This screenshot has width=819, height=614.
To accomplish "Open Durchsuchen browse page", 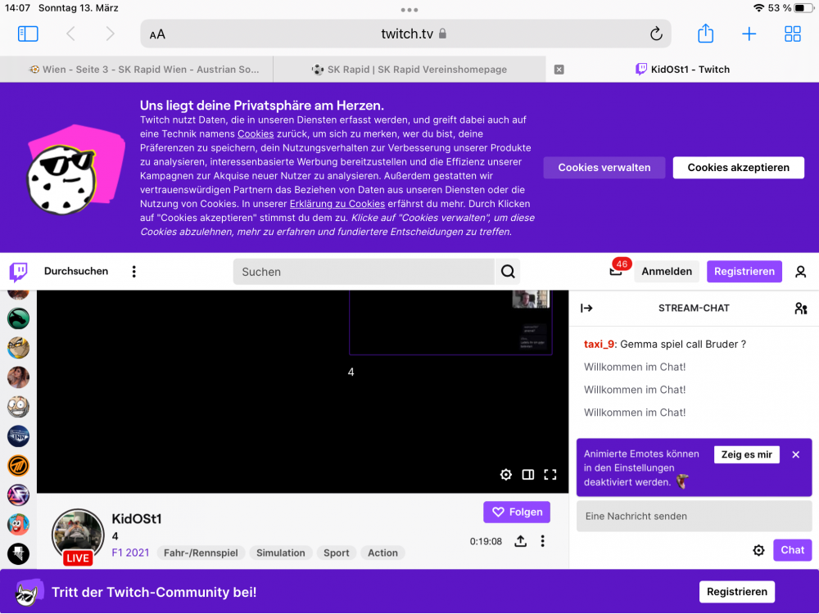I will coord(75,271).
